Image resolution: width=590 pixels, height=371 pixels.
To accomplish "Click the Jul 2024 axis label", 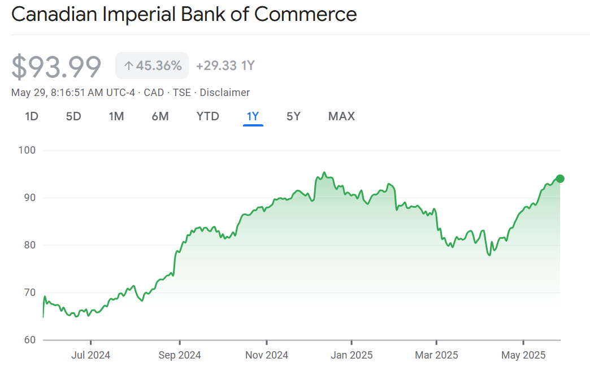I will coord(91,355).
